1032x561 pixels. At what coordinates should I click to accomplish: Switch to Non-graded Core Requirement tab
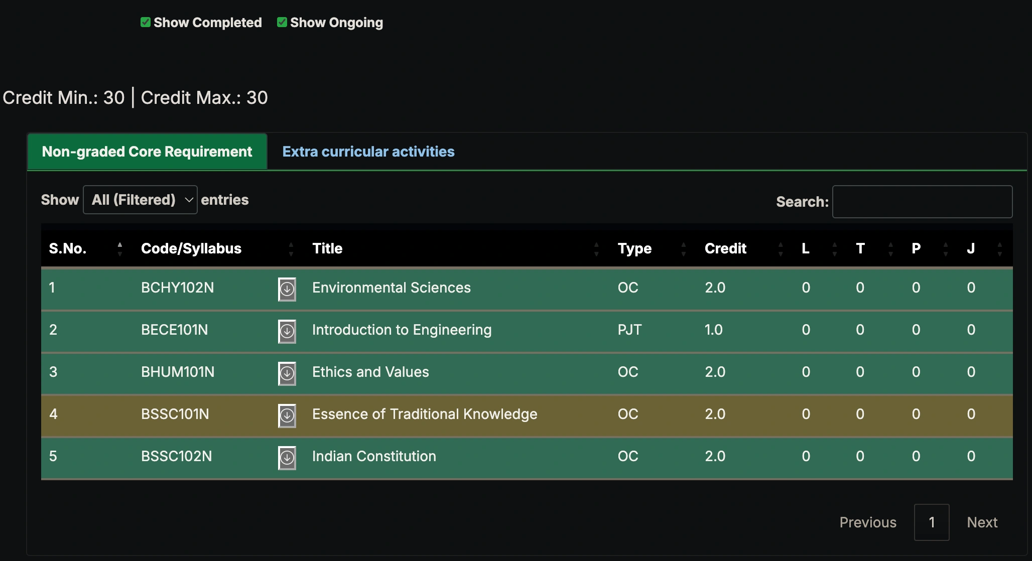(147, 152)
